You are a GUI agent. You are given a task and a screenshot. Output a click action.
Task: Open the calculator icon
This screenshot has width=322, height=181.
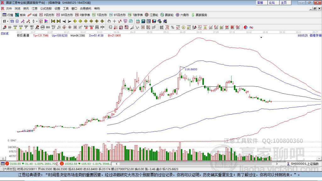pos(143,21)
